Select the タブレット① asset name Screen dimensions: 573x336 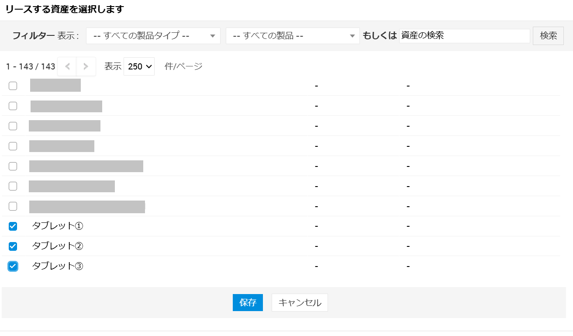coord(58,226)
